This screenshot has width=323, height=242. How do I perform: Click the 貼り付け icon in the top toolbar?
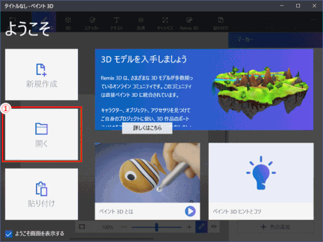click(x=221, y=23)
